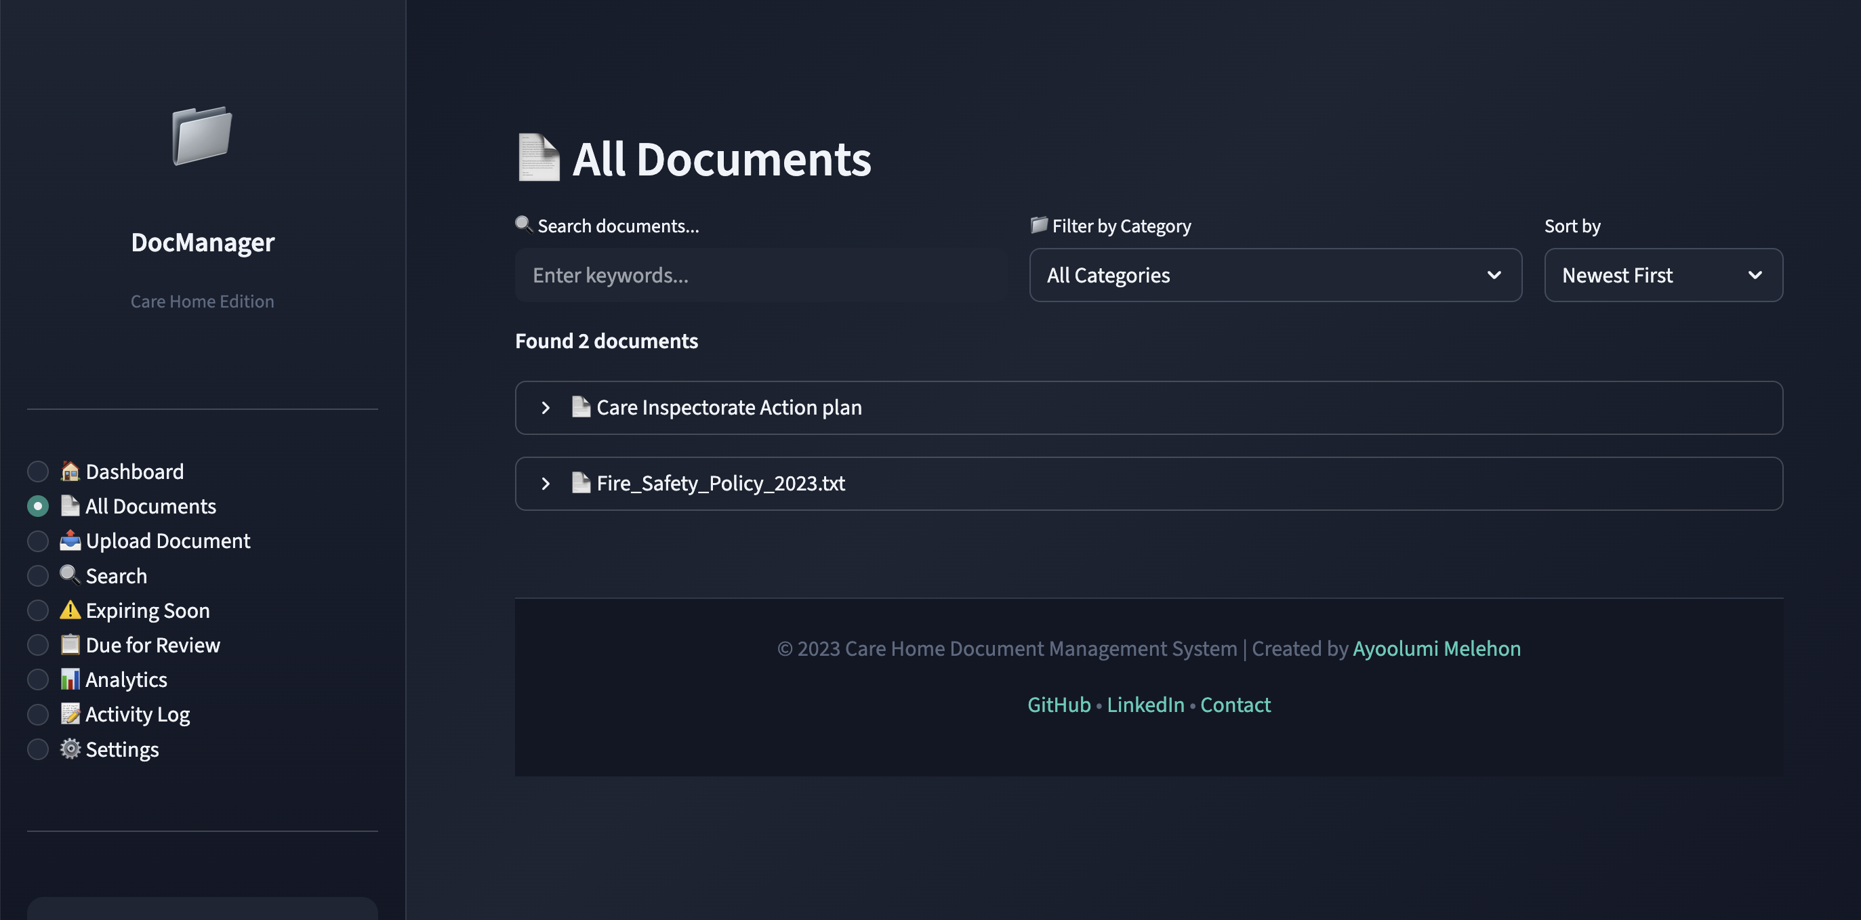
Task: Click the page icon beside All Documents in sidebar
Action: tap(70, 505)
